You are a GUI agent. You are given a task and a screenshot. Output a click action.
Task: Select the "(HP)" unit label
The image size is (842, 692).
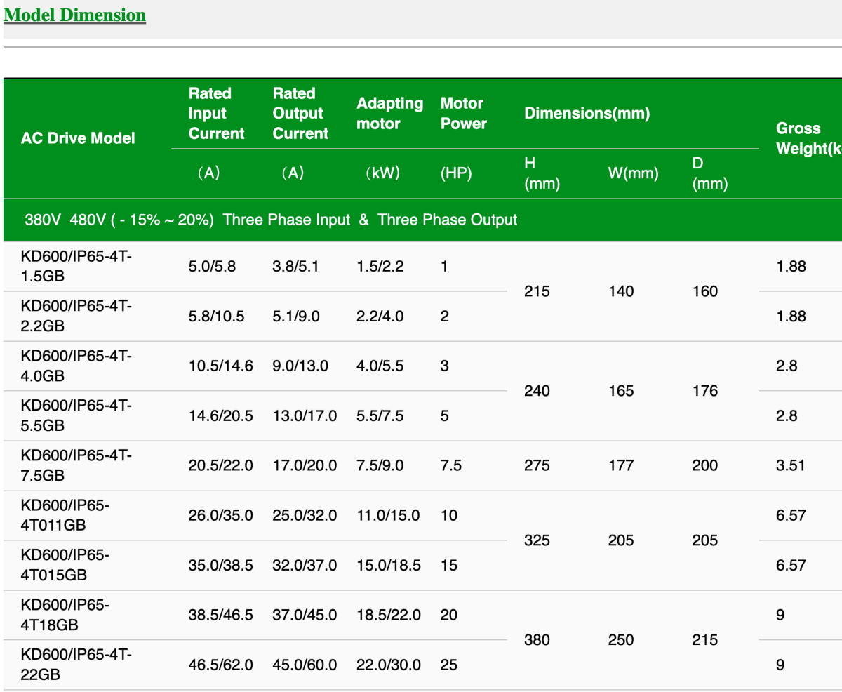pyautogui.click(x=456, y=173)
